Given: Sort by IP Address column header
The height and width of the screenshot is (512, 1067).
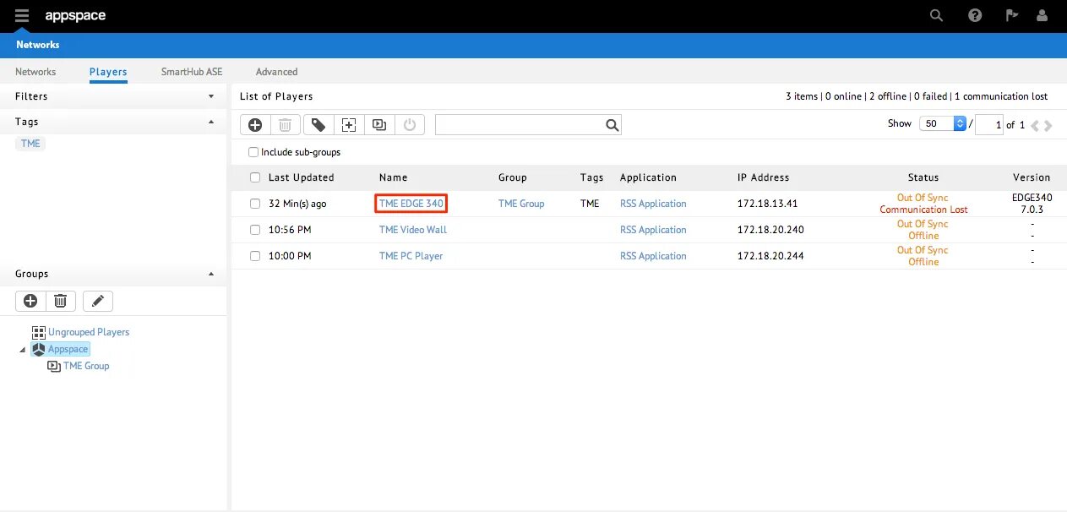Looking at the screenshot, I should (x=764, y=177).
